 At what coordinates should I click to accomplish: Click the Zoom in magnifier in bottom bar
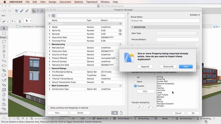pos(18,118)
